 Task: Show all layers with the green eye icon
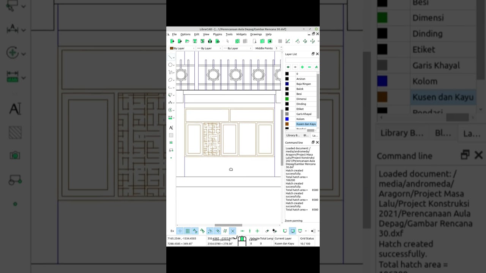click(288, 67)
